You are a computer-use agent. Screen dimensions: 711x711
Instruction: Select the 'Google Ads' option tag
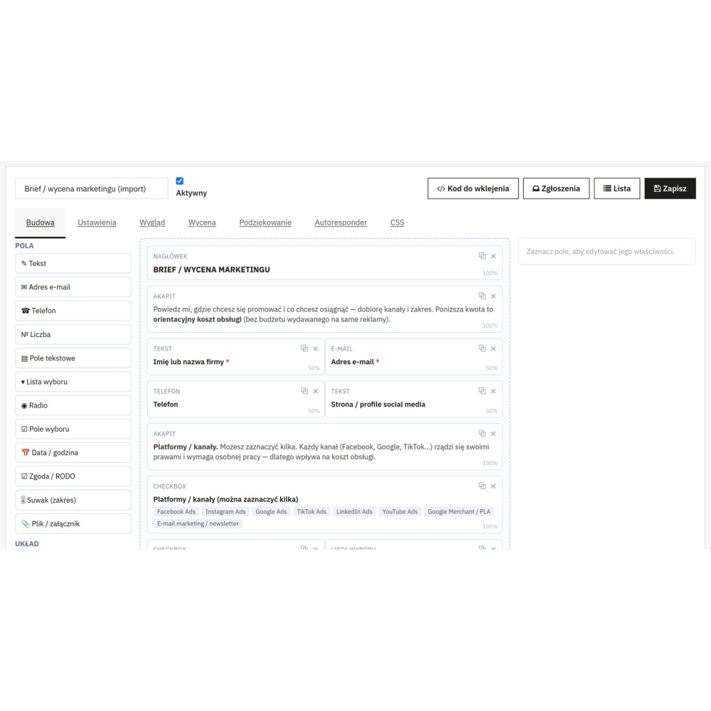(x=271, y=511)
